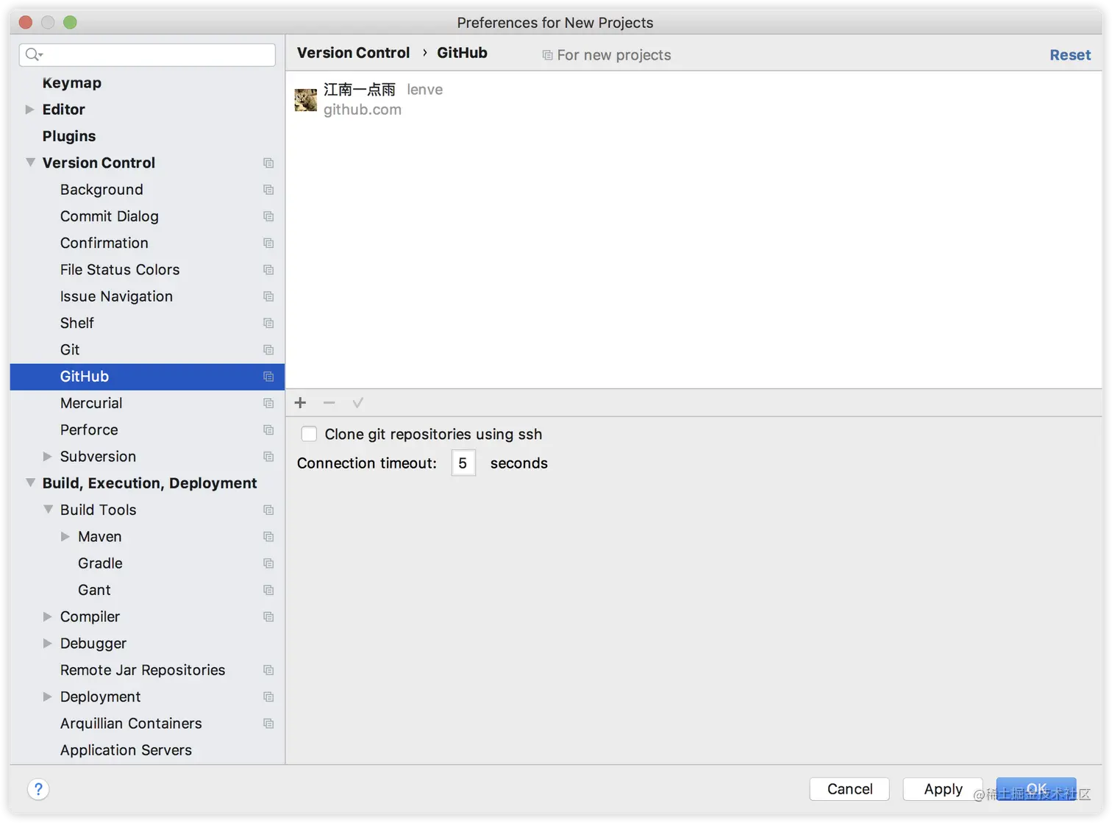The image size is (1112, 823).
Task: Enable Clone git repositories using ssh
Action: click(309, 434)
